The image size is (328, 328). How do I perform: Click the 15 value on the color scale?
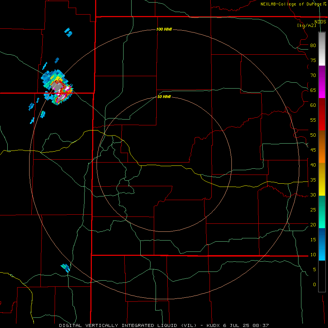(313, 240)
